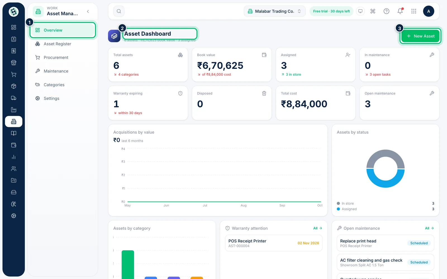Open the help question mark icon
This screenshot has height=279, width=447.
click(386, 11)
